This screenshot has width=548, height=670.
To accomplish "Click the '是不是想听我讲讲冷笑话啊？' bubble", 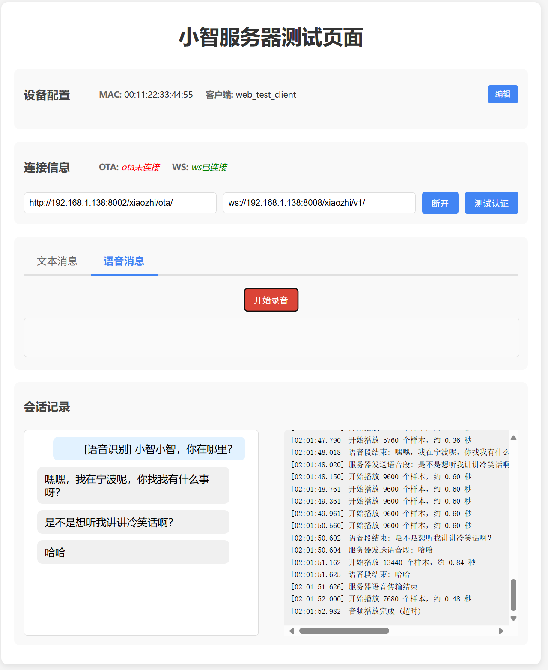I will (133, 522).
